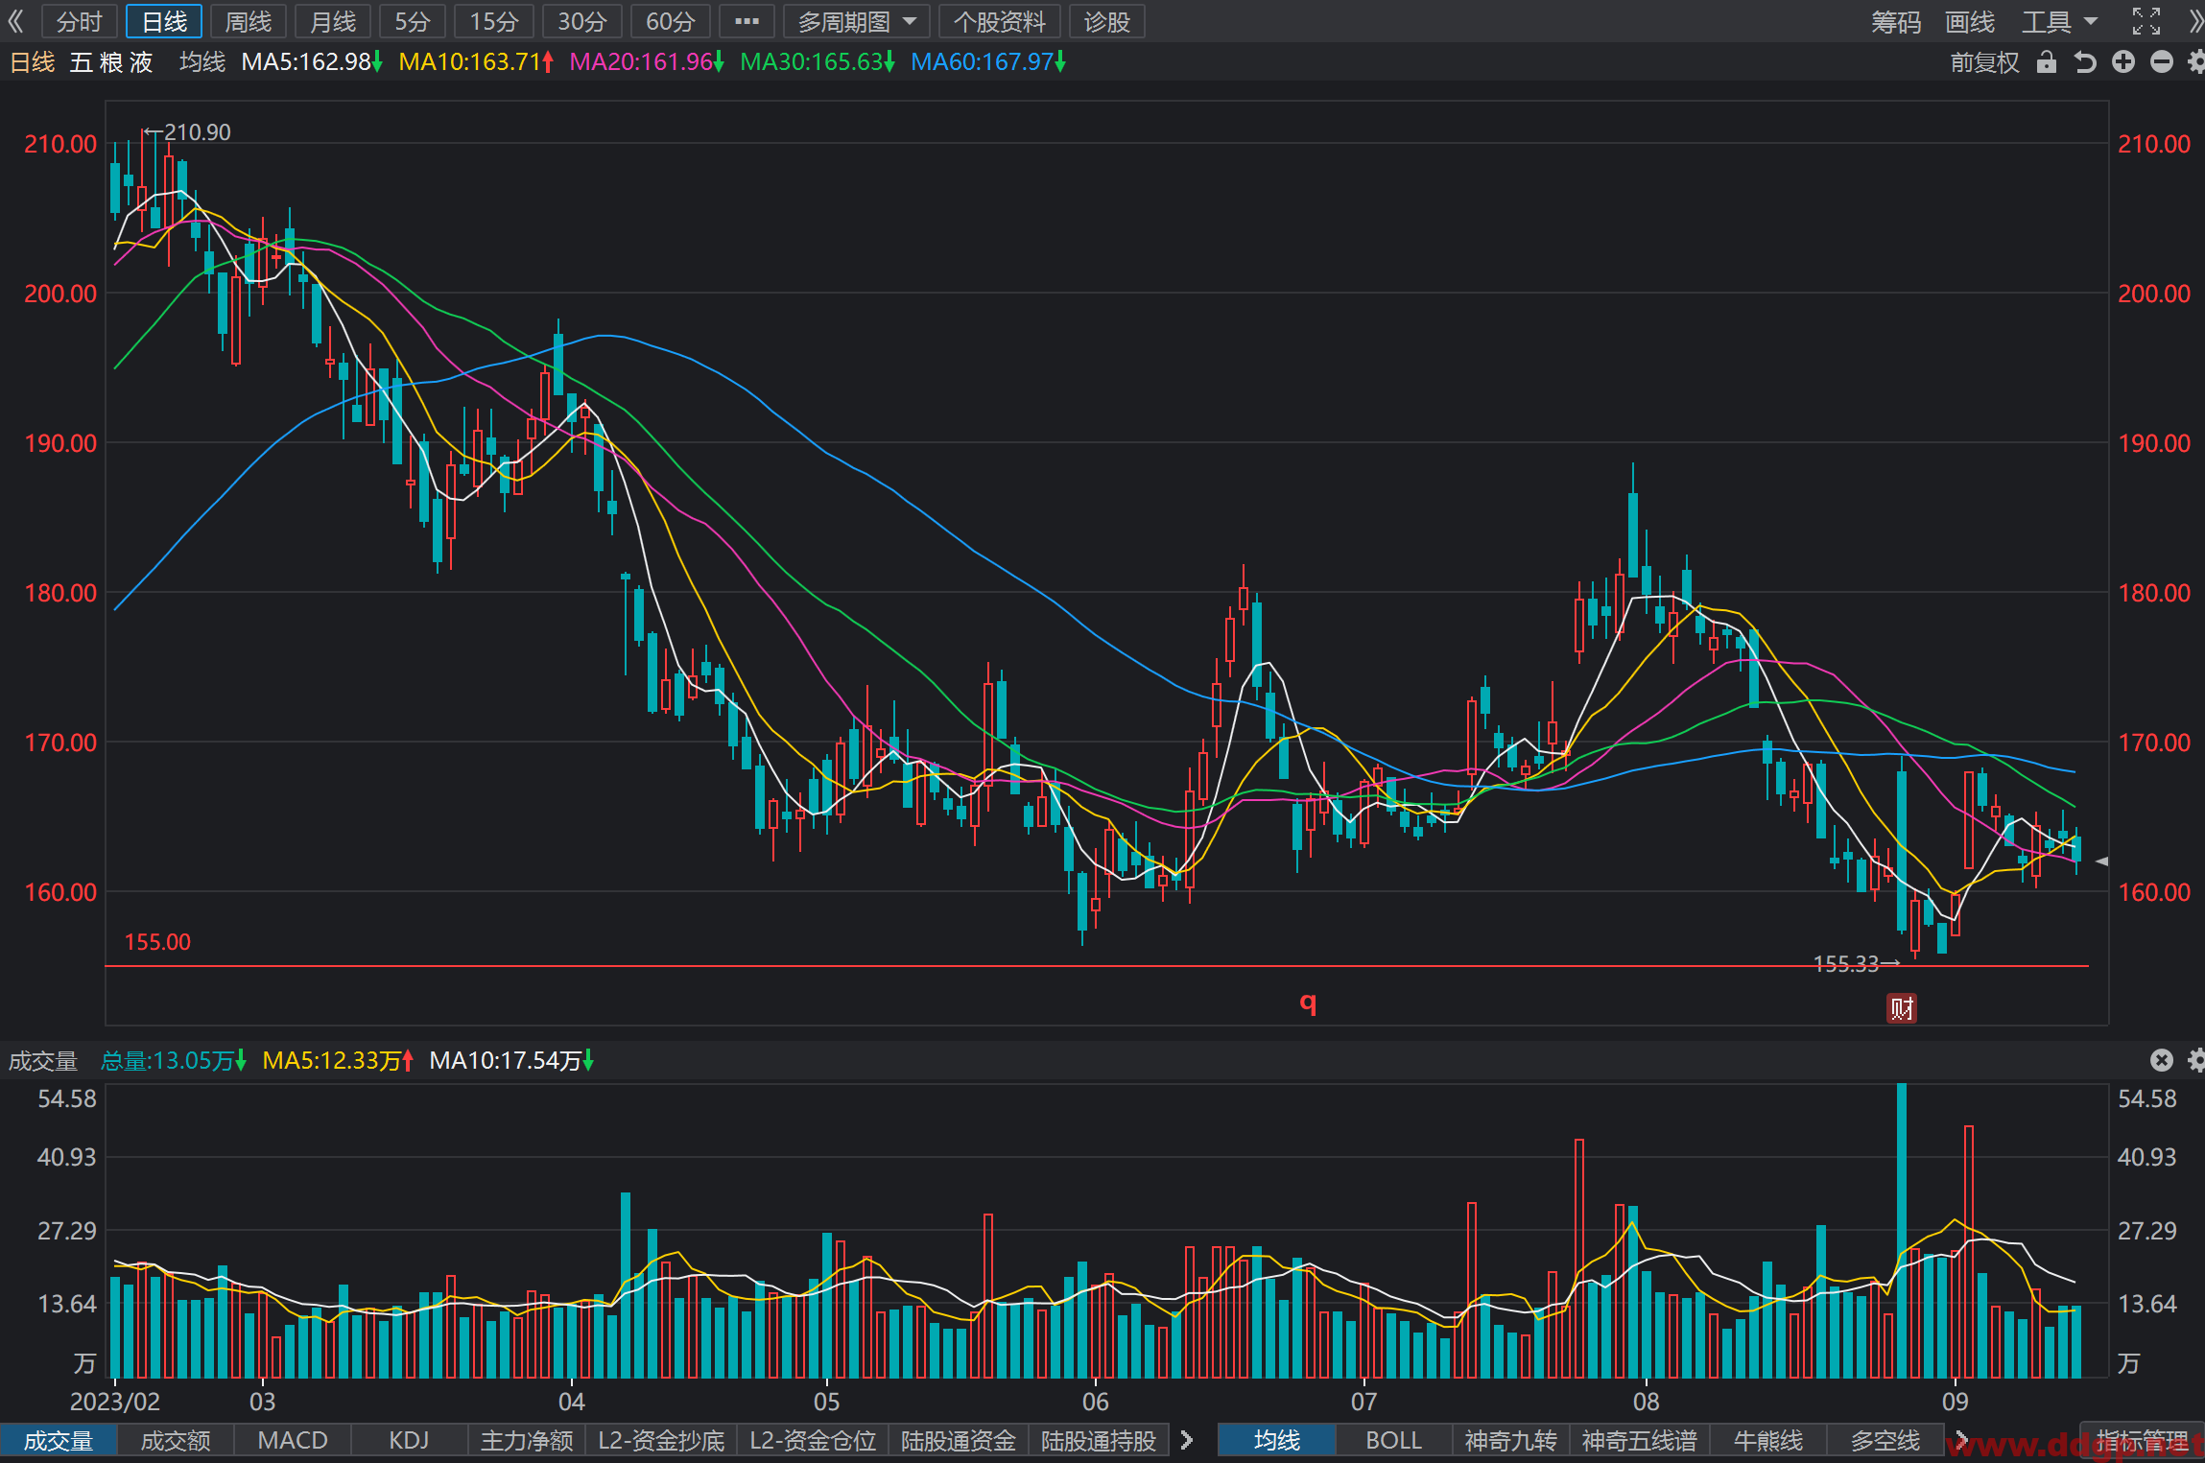
Task: Toggle the 前复权 price adjustment
Action: pyautogui.click(x=1984, y=62)
